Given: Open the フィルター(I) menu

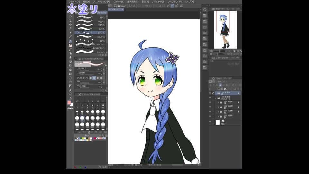Looking at the screenshot, I should (x=158, y=2).
